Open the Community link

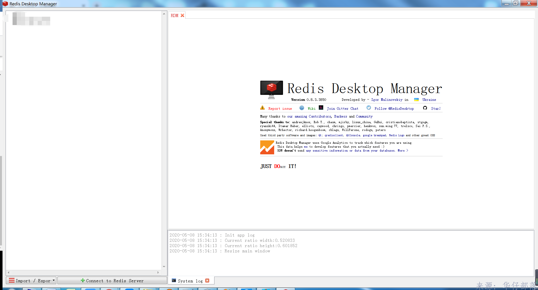point(364,116)
